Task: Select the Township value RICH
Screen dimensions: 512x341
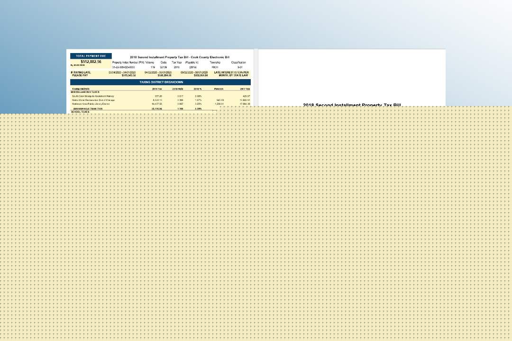Action: [215, 67]
